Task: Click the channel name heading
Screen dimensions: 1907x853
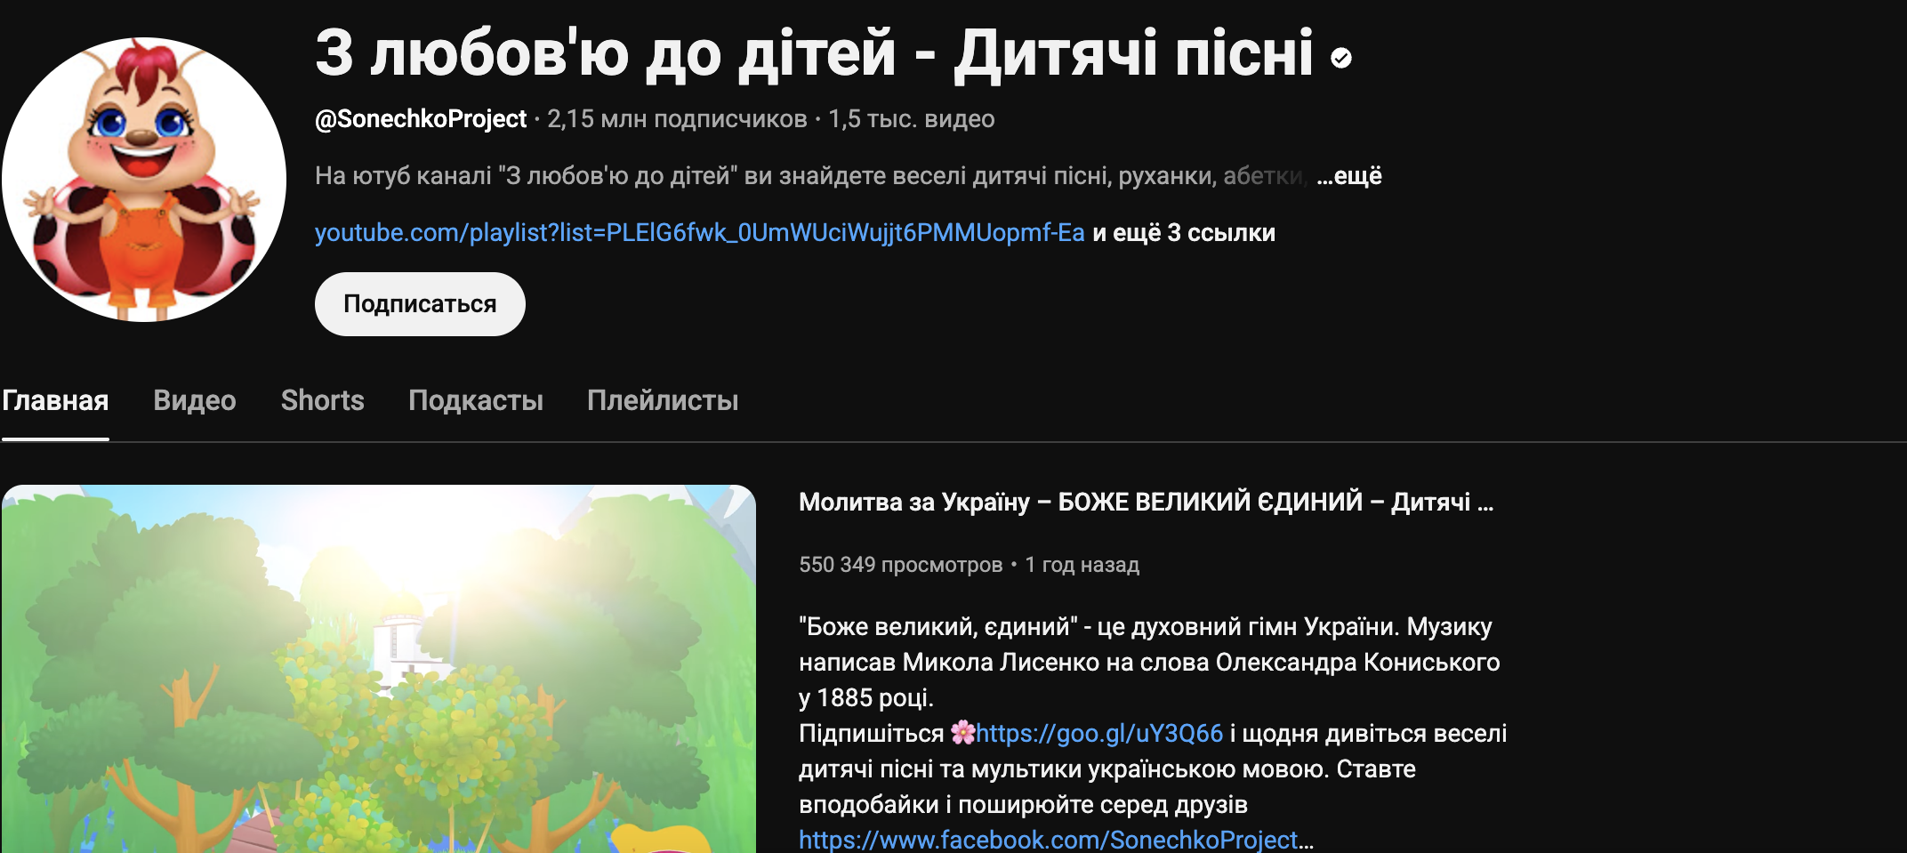Action: [815, 53]
